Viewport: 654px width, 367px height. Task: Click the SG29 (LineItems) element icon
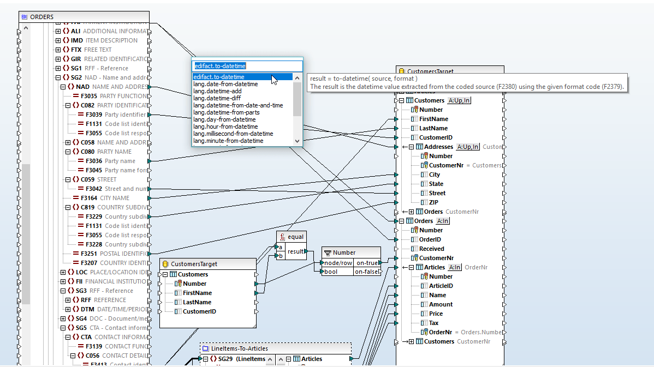tap(212, 359)
